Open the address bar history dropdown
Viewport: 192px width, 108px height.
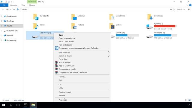[x=171, y=9]
